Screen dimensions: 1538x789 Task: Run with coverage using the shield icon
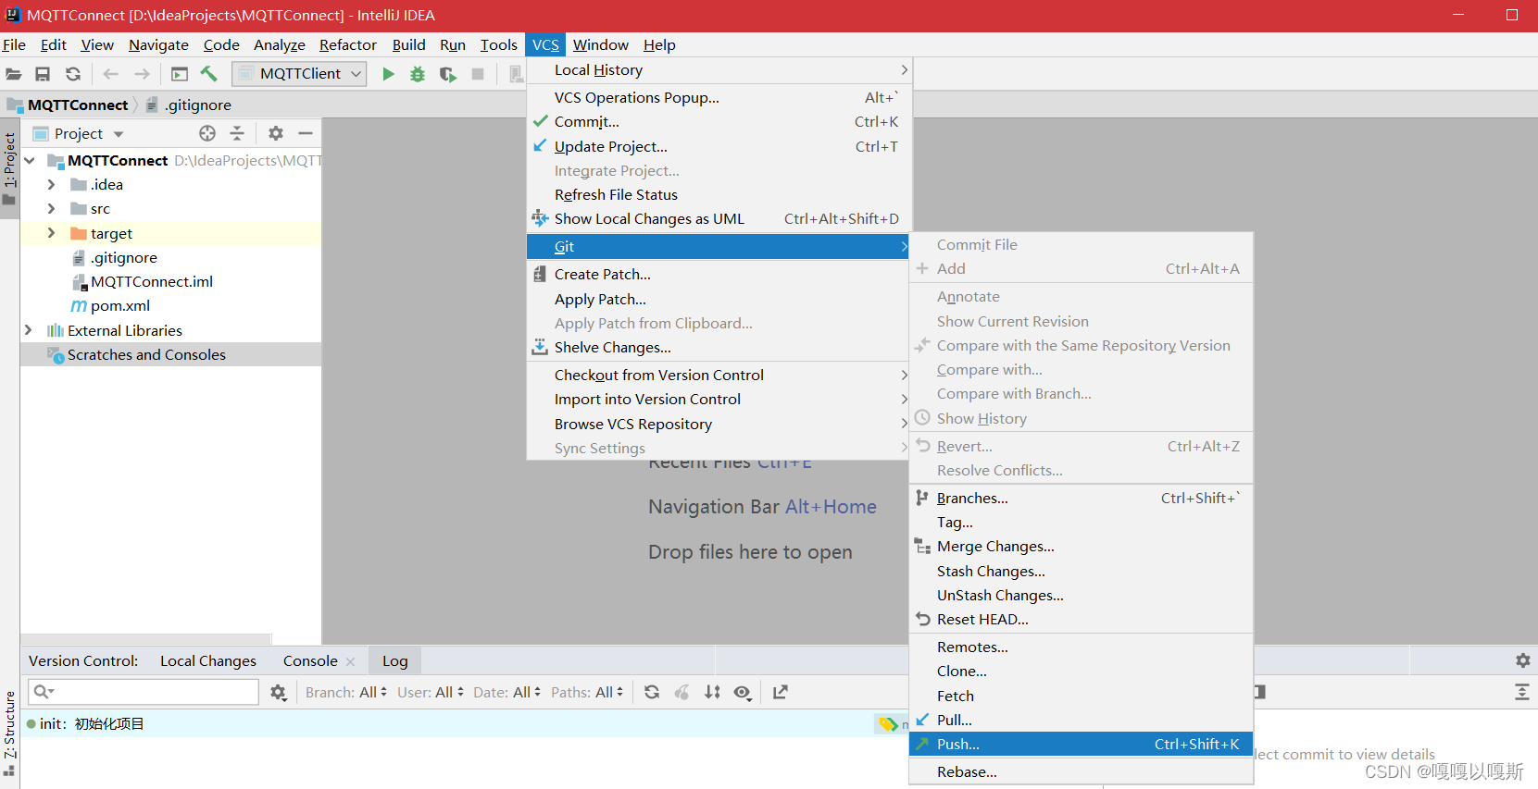448,74
